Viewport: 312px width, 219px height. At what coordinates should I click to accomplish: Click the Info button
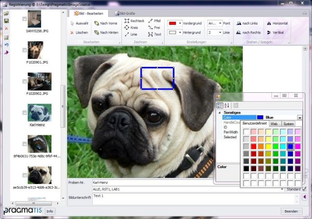point(50,211)
